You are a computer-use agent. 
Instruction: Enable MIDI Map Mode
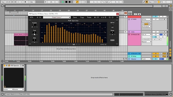pos(155,2)
